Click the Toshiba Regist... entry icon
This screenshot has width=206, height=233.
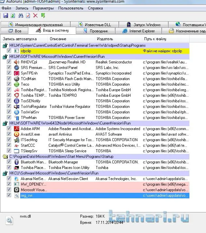coord(16,90)
